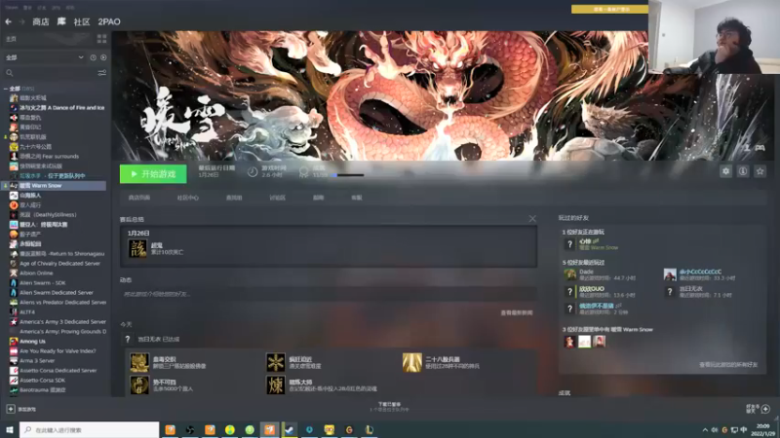Screen dimensions: 780x438
Task: Open the 社区中心 community hub tab
Action: [187, 198]
